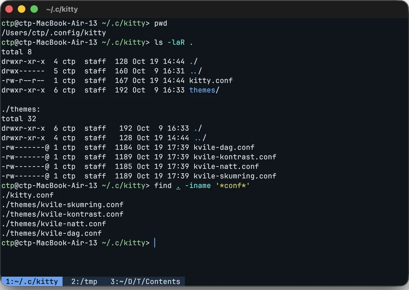Viewport: 409px width, 290px height.
Task: Switch to tab 2:/tmp
Action: tap(84, 281)
